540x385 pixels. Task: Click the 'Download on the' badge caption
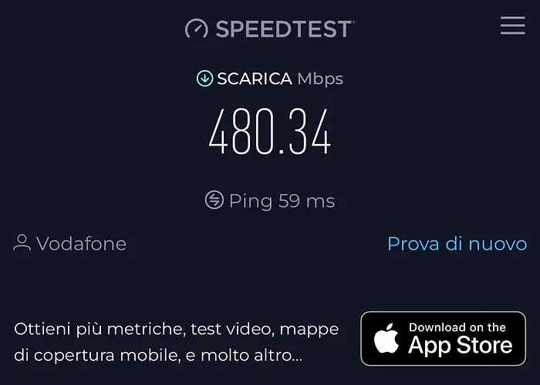pyautogui.click(x=457, y=327)
